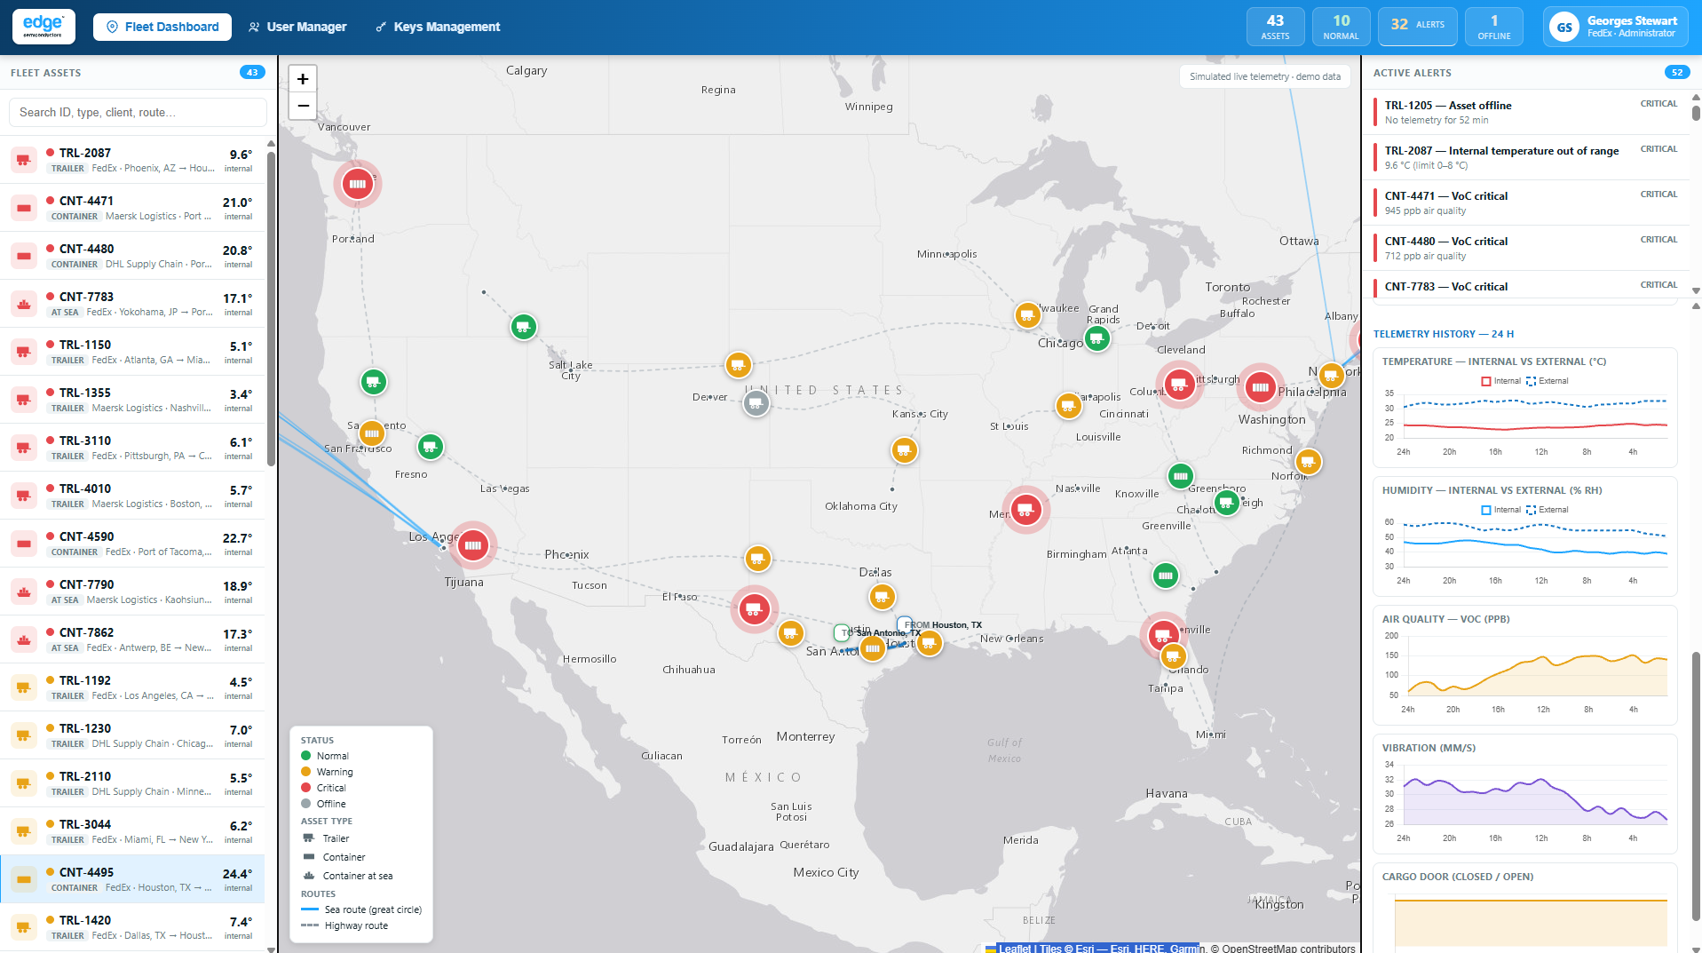Select CNT-7783 at-sea ship icon
The width and height of the screenshot is (1702, 953).
click(24, 304)
